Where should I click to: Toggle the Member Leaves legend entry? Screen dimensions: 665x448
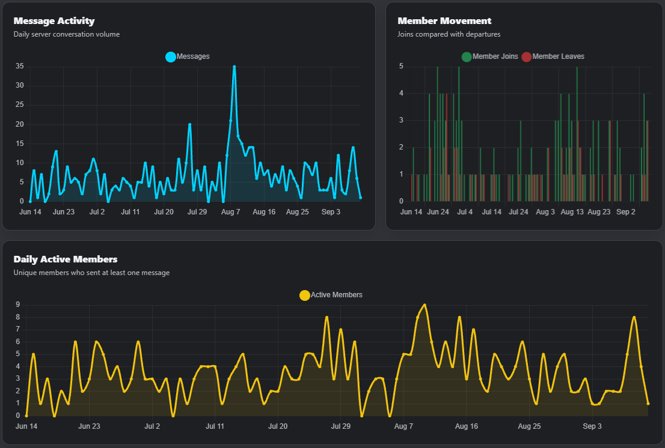point(553,56)
